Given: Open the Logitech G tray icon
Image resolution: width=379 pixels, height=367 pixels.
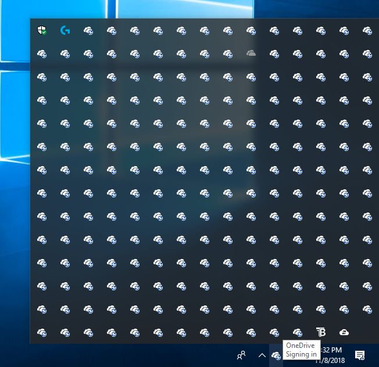Looking at the screenshot, I should coord(65,30).
